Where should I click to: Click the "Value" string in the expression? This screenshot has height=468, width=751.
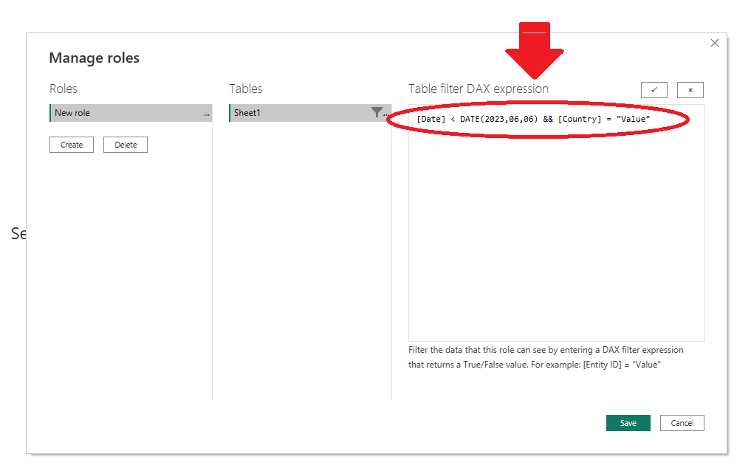click(634, 119)
